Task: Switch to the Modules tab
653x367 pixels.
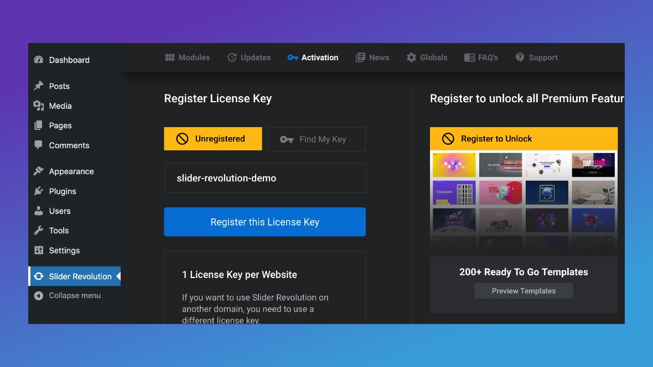Action: (188, 57)
